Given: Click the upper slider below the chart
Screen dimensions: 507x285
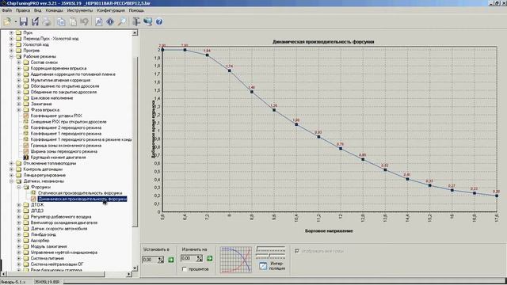Looking at the screenshot, I should click(271, 249).
